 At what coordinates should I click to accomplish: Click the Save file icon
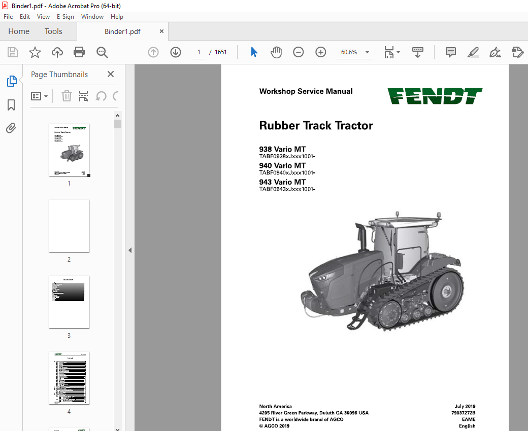coord(13,52)
